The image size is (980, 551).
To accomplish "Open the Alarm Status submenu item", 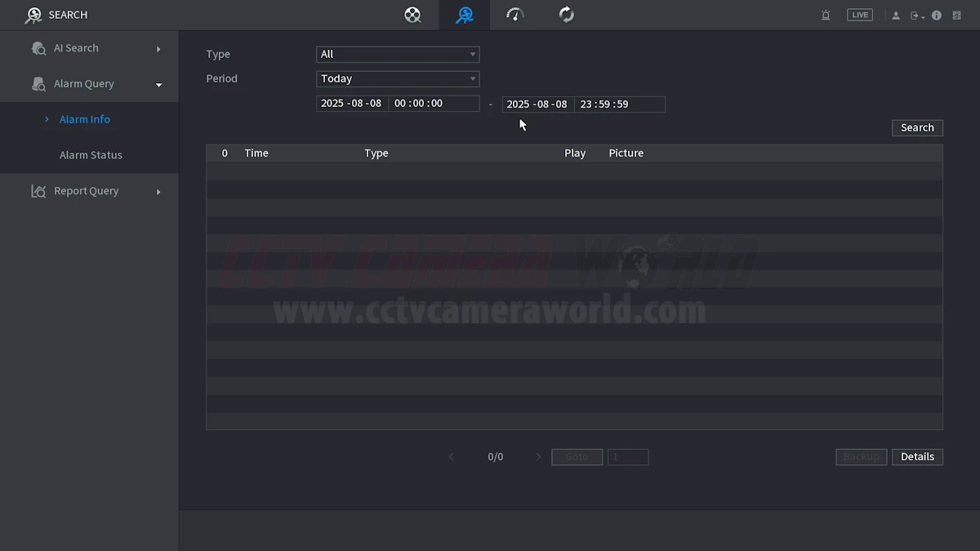I will (x=91, y=155).
